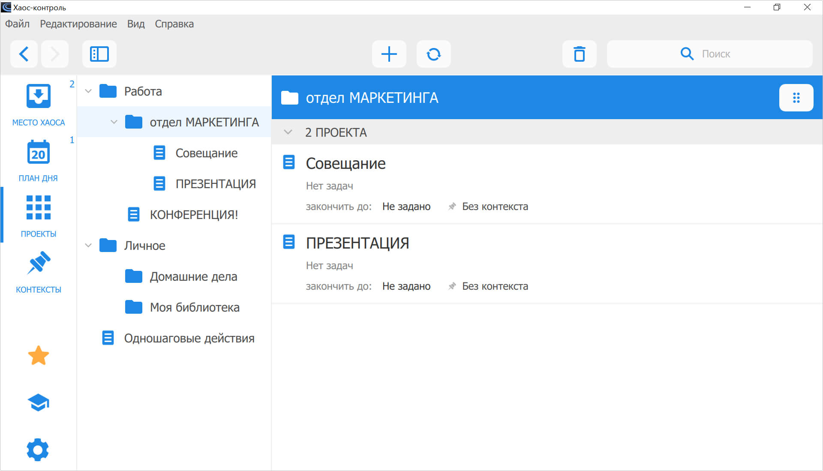
Task: Open the План дня calendar section
Action: coord(39,161)
